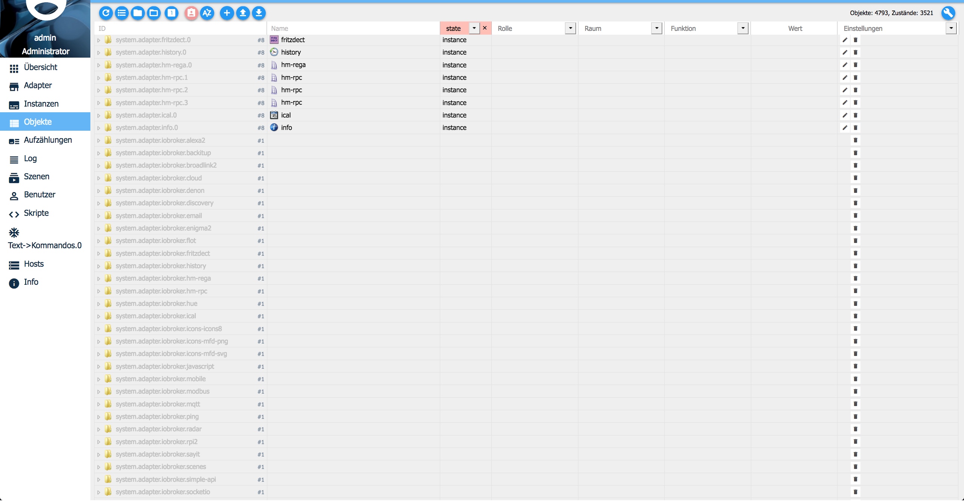
Task: Open Hosts page from sidebar
Action: pos(34,264)
